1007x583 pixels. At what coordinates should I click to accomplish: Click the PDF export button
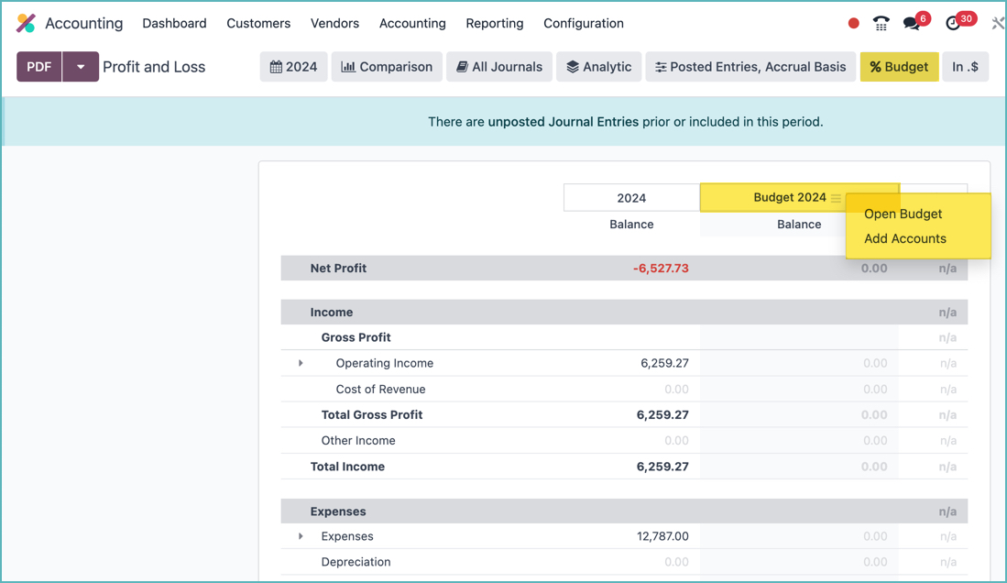click(x=39, y=67)
